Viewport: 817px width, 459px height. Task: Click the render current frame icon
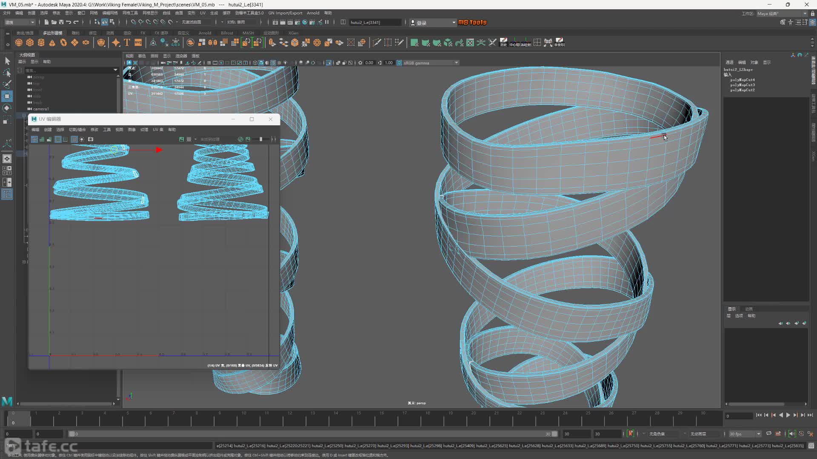[x=283, y=22]
